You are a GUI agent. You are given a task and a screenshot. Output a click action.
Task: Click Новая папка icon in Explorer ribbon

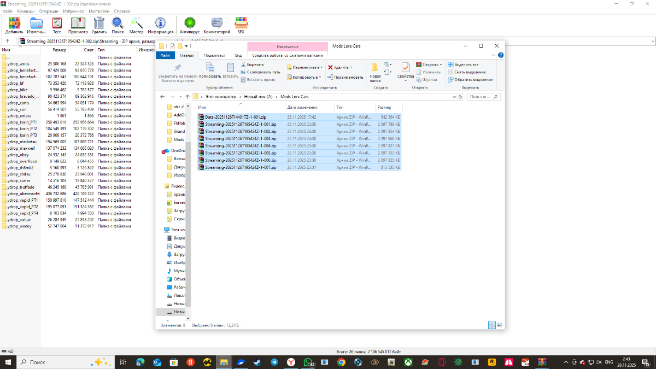pos(375,72)
